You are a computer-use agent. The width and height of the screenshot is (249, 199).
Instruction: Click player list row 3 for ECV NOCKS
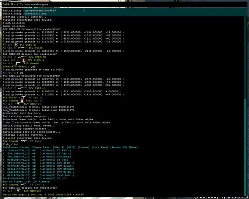(37, 157)
